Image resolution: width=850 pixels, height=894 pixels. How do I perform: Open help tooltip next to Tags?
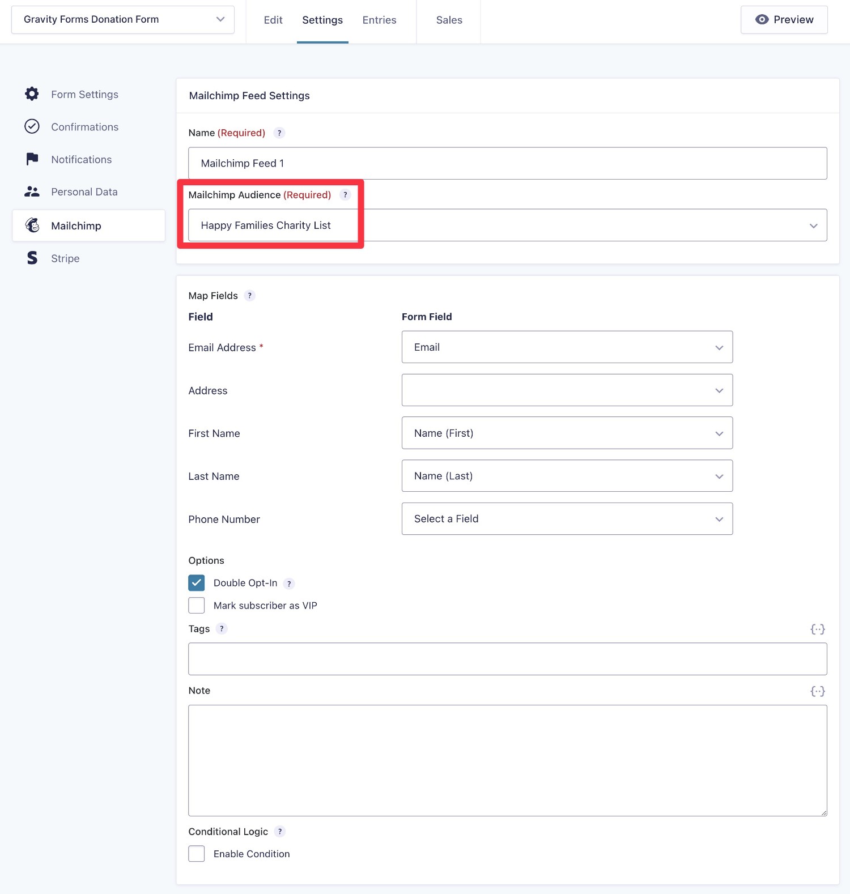(x=222, y=628)
